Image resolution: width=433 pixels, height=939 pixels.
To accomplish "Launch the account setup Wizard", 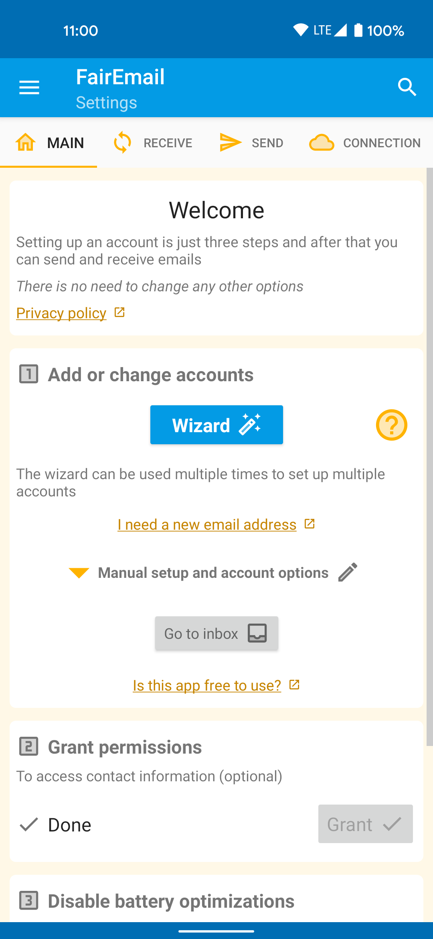I will coord(216,425).
